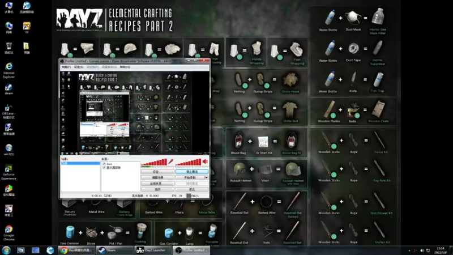Click the 设定... settings button in OBS
This screenshot has height=255, width=453.
click(157, 172)
